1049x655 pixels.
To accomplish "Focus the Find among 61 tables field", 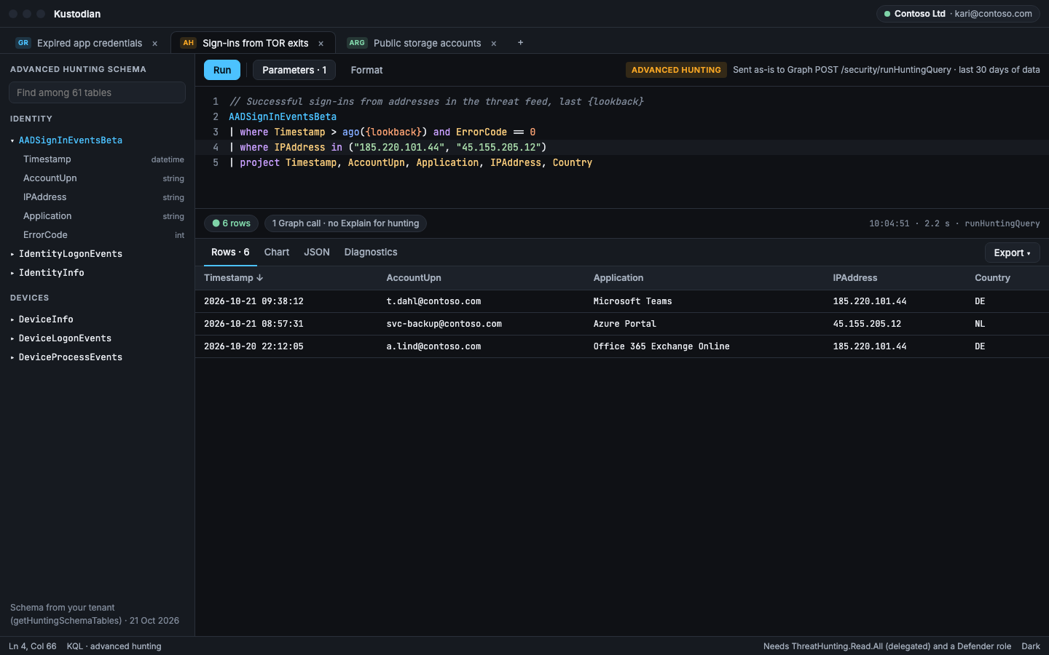I will (97, 92).
